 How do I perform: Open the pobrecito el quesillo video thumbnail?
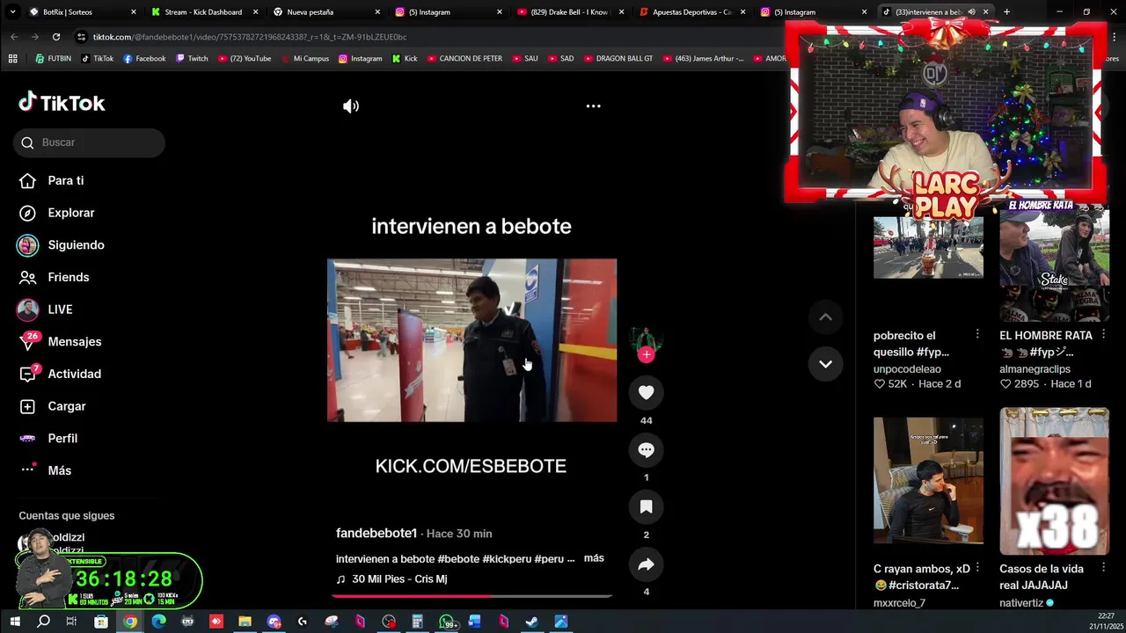pos(928,248)
